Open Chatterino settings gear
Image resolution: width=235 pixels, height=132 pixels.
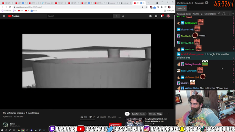pyautogui.click(x=206, y=3)
